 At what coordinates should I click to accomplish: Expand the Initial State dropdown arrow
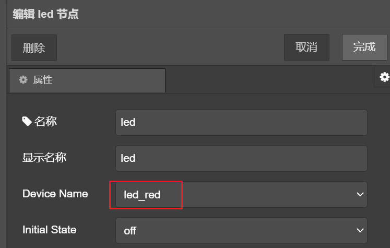tap(360, 230)
